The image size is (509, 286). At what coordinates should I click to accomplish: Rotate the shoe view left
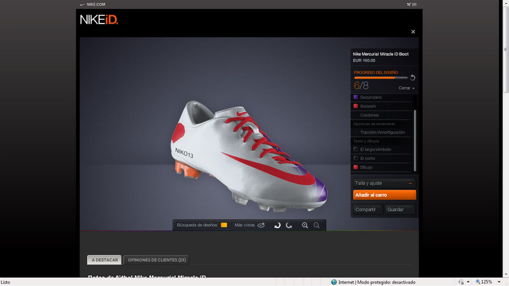277,225
